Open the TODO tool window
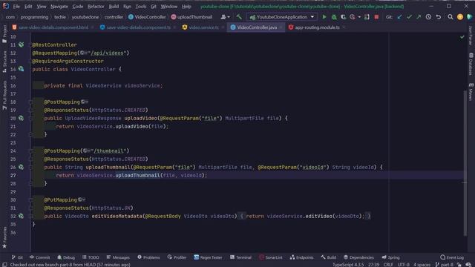Screen dimensions: 475x267 [x=91, y=257]
